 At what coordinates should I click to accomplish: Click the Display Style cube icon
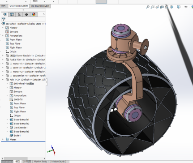coord(179,7)
